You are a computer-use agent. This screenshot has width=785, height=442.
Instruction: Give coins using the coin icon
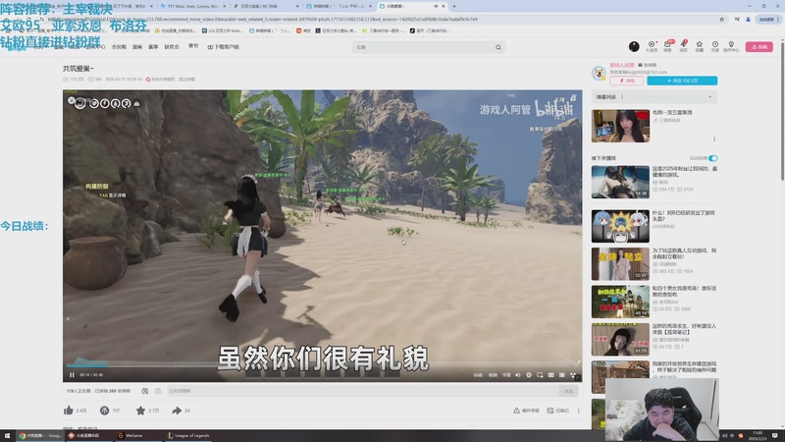[x=104, y=411]
